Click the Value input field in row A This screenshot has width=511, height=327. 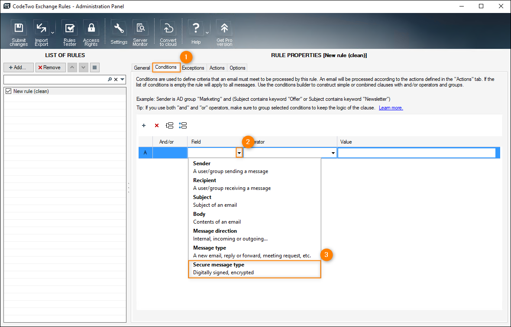coord(417,153)
